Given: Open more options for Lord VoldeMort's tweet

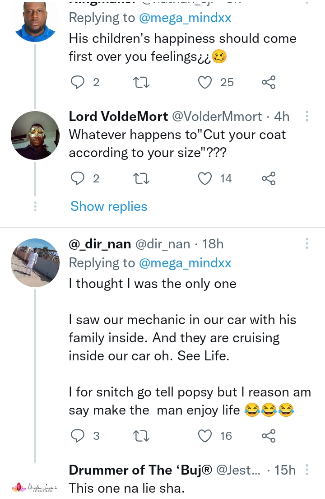Looking at the screenshot, I should 307,117.
